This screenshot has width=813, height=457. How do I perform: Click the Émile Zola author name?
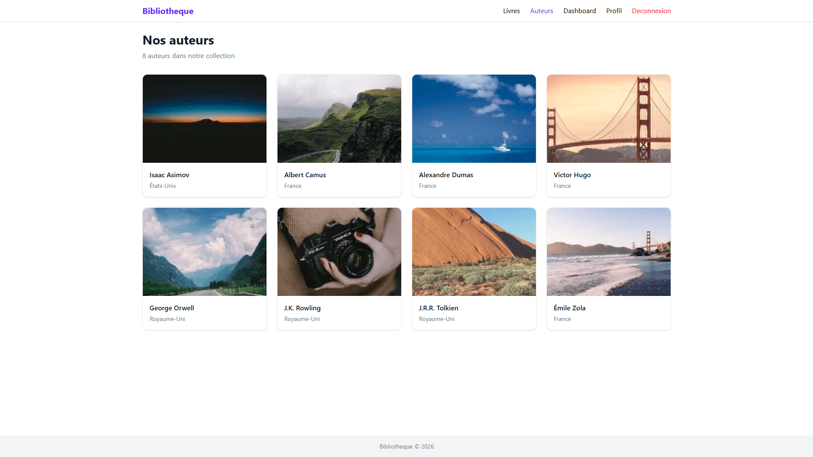pyautogui.click(x=569, y=308)
